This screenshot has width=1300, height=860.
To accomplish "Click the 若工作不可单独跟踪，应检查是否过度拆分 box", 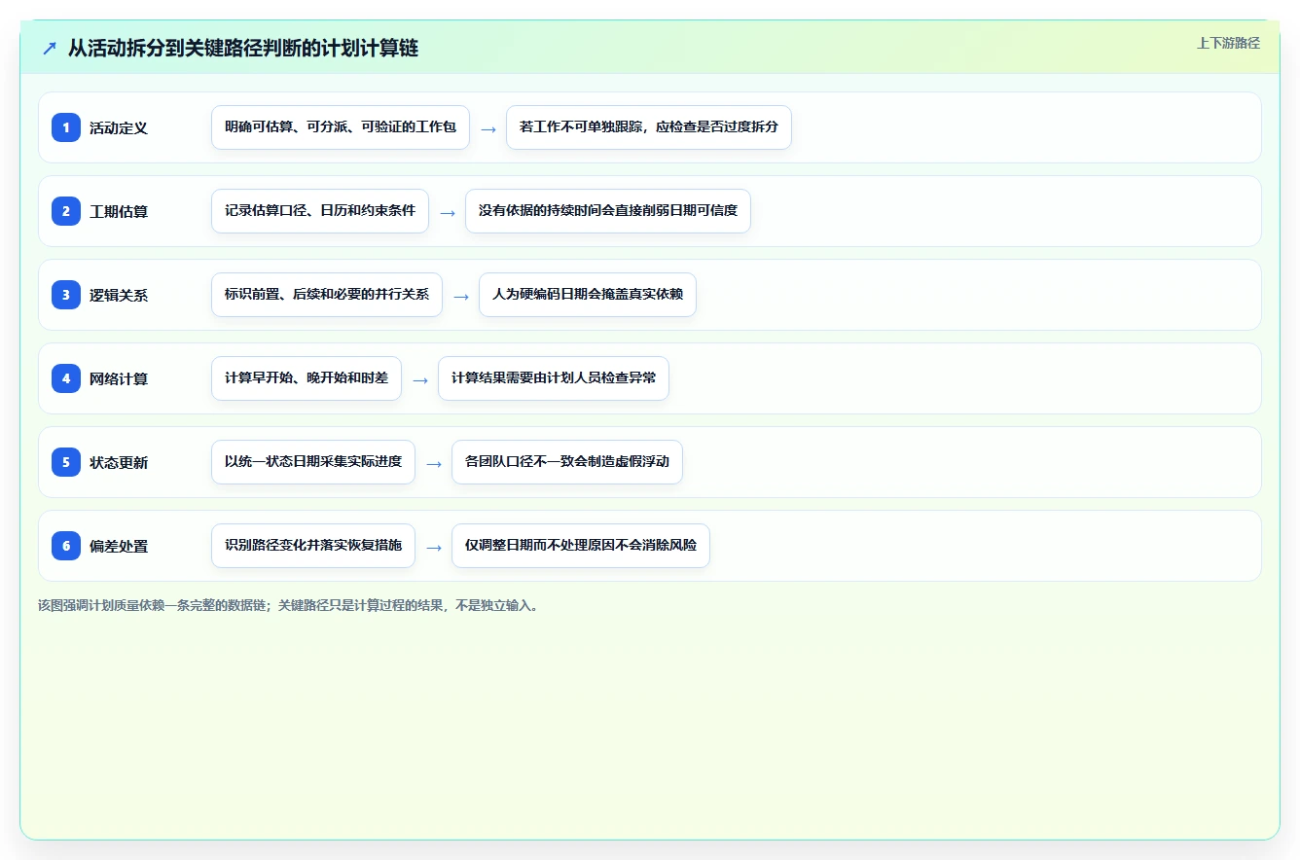I will pos(649,127).
